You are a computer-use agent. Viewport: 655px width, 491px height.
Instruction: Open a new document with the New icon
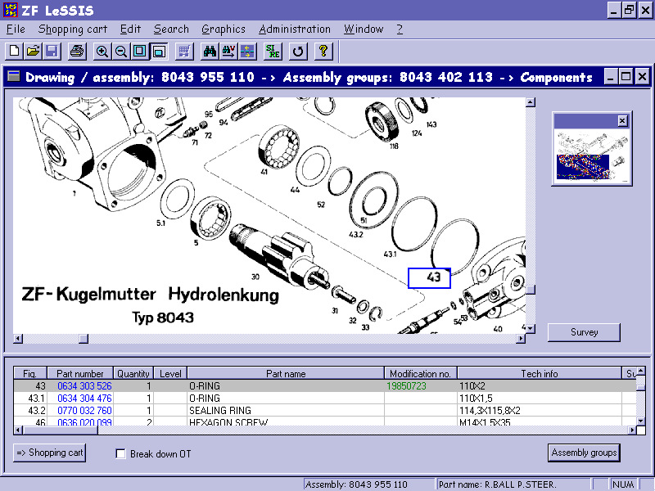click(x=13, y=51)
